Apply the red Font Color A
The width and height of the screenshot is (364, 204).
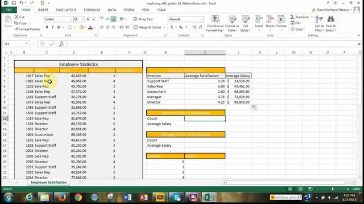tap(90, 28)
